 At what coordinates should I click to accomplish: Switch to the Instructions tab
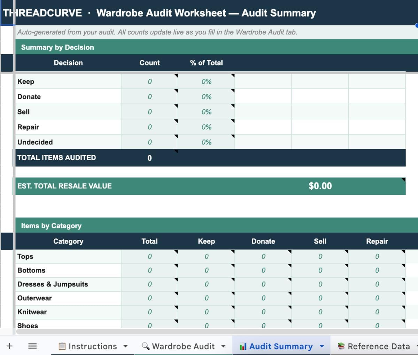coord(93,346)
